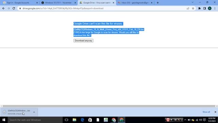This screenshot has width=218, height=123.
Task: Close the Gmail Inbox tab
Action: [x=152, y=3]
